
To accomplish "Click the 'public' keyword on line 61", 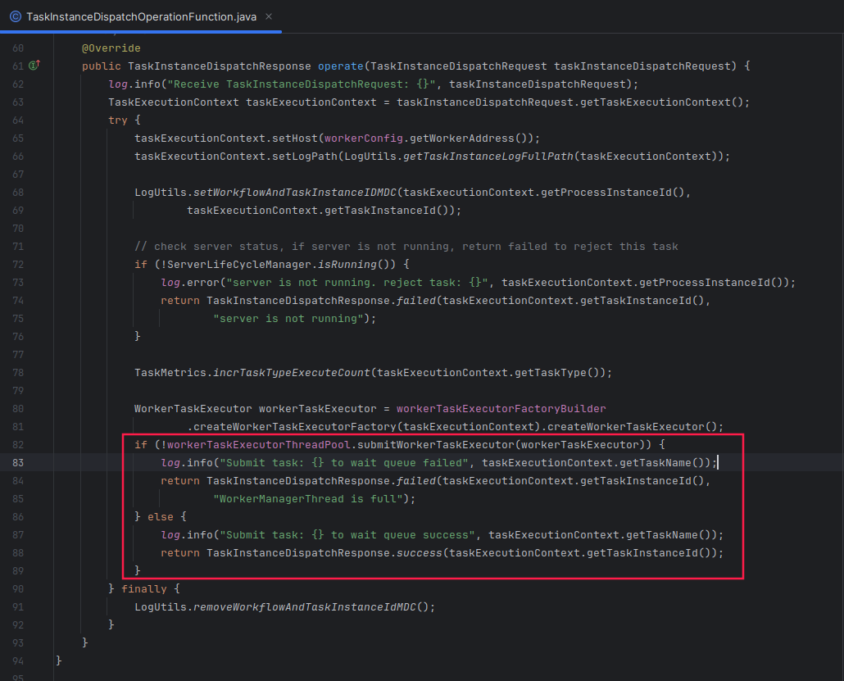I will coord(101,66).
